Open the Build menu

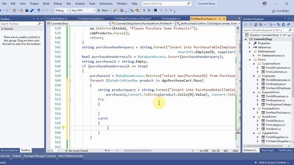(x=46, y=4)
